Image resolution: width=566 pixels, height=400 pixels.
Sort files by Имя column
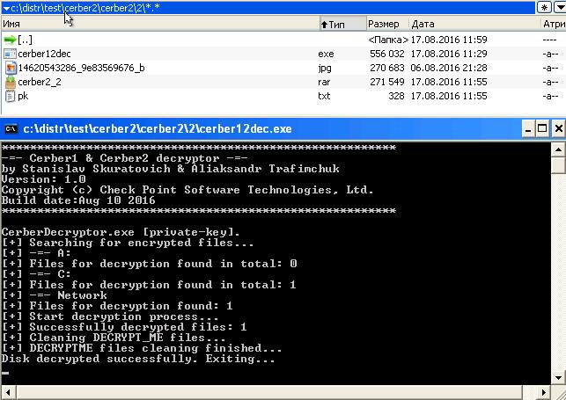pos(160,24)
